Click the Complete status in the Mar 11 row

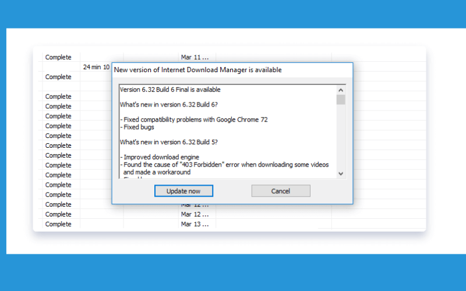point(58,57)
